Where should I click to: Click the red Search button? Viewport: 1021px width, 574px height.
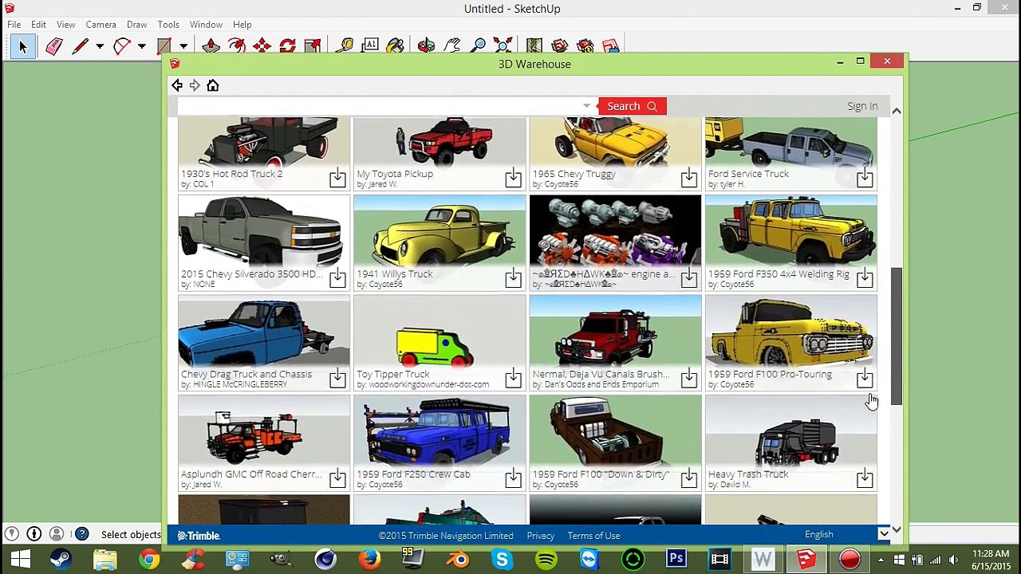coord(632,106)
